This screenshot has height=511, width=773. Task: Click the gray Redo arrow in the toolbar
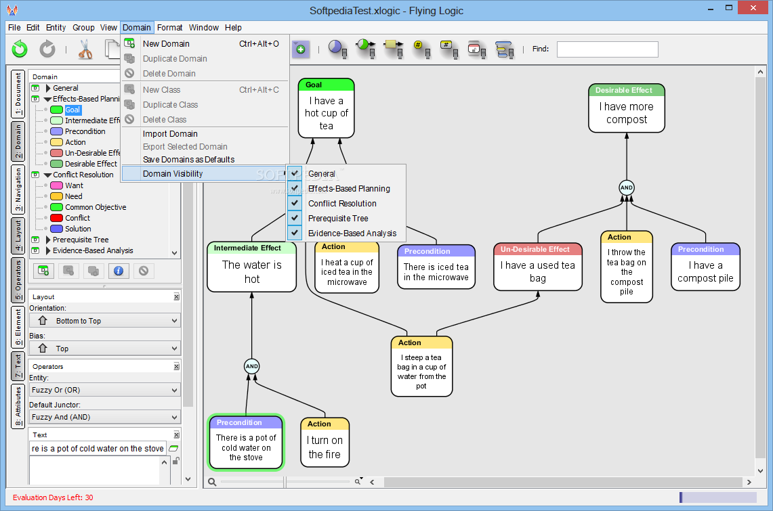[x=47, y=49]
